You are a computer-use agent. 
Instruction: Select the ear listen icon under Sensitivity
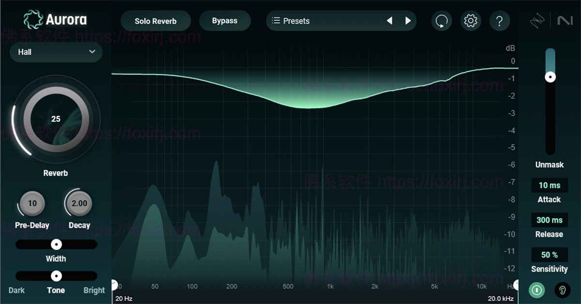[x=563, y=290]
